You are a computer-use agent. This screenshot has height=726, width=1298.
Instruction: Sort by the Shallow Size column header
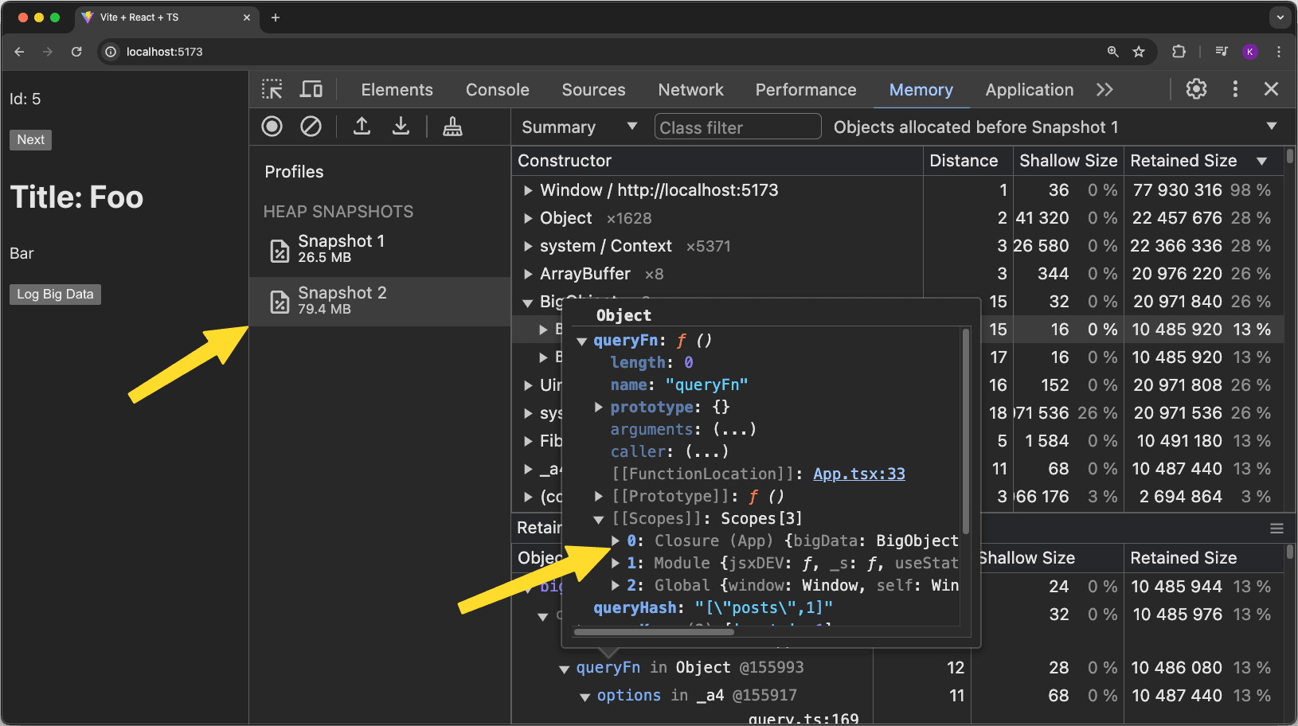tap(1069, 161)
